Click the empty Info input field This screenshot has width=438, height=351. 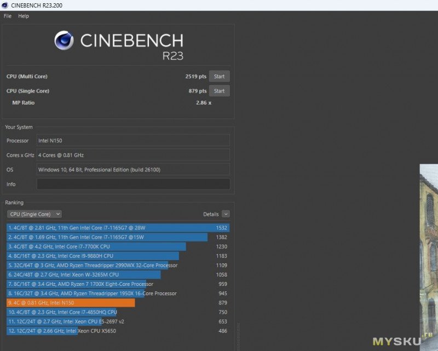pos(133,184)
